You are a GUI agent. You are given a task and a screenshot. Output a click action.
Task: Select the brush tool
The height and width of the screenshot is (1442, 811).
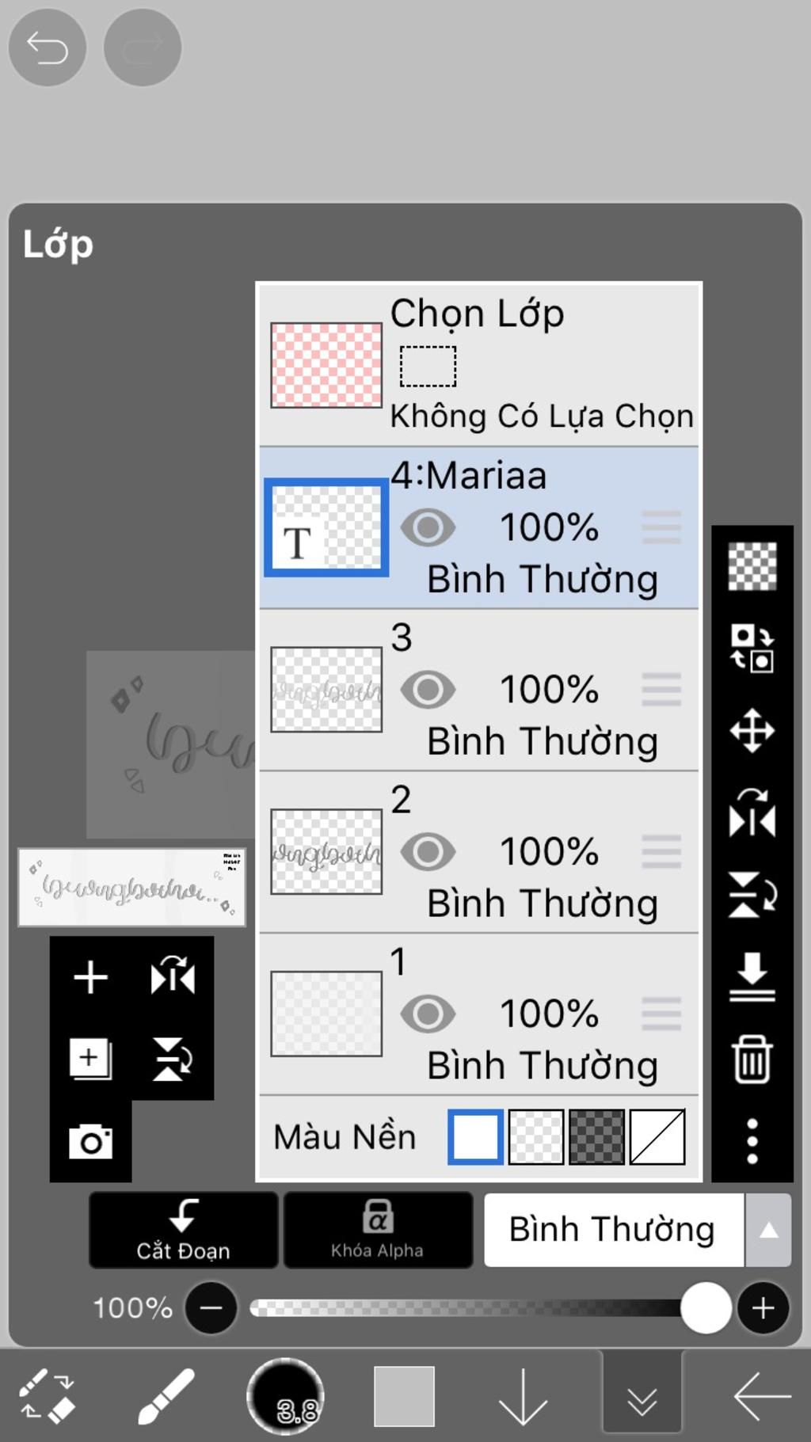tap(166, 1397)
